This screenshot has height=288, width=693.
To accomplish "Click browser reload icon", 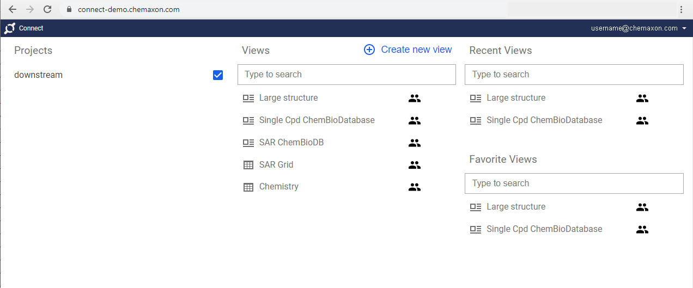I will click(x=47, y=9).
